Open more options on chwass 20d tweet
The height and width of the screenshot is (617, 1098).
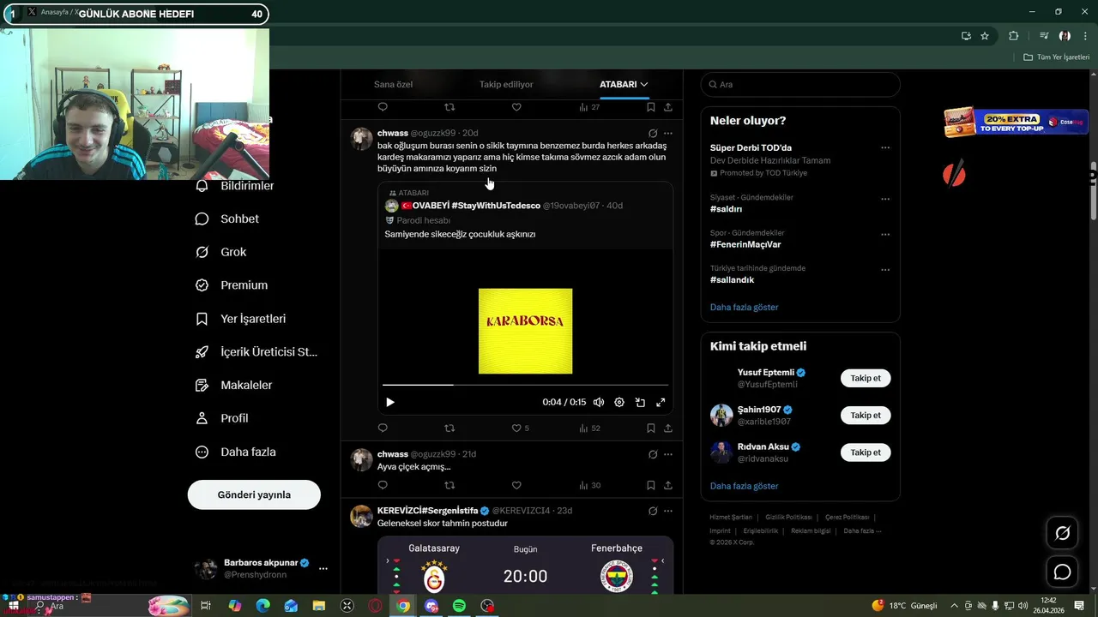pyautogui.click(x=668, y=133)
